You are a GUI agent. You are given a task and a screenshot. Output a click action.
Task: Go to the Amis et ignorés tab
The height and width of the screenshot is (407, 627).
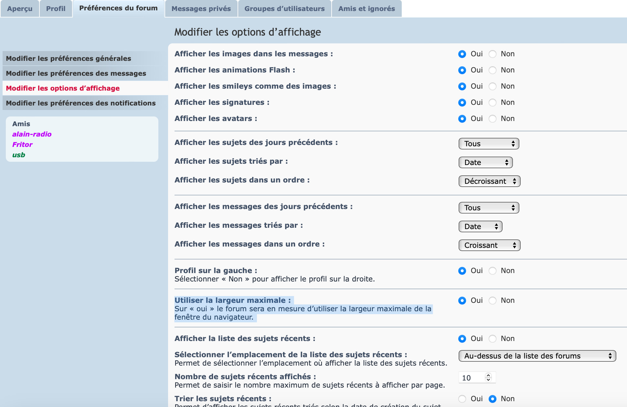click(367, 9)
